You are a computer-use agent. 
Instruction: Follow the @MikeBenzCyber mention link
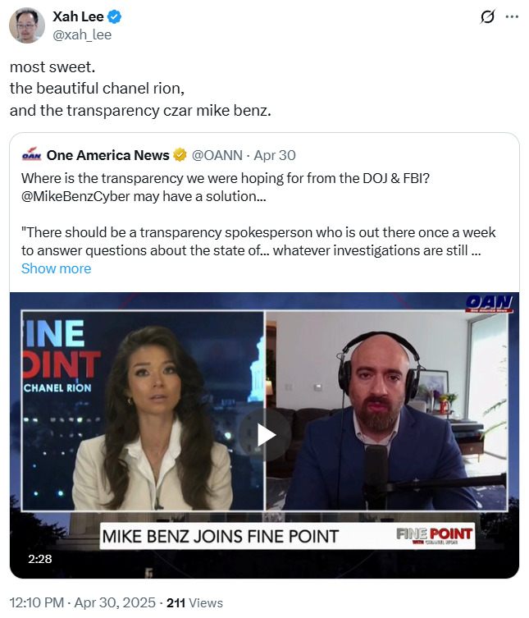pos(75,196)
